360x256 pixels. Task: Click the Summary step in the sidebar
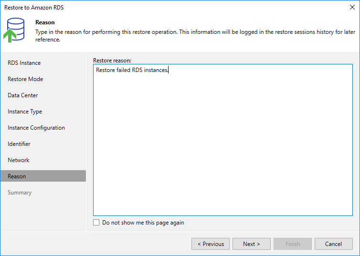click(x=20, y=193)
